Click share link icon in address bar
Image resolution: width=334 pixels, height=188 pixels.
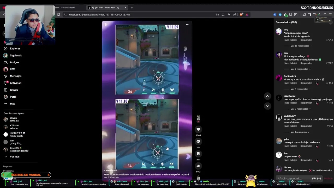(x=235, y=15)
